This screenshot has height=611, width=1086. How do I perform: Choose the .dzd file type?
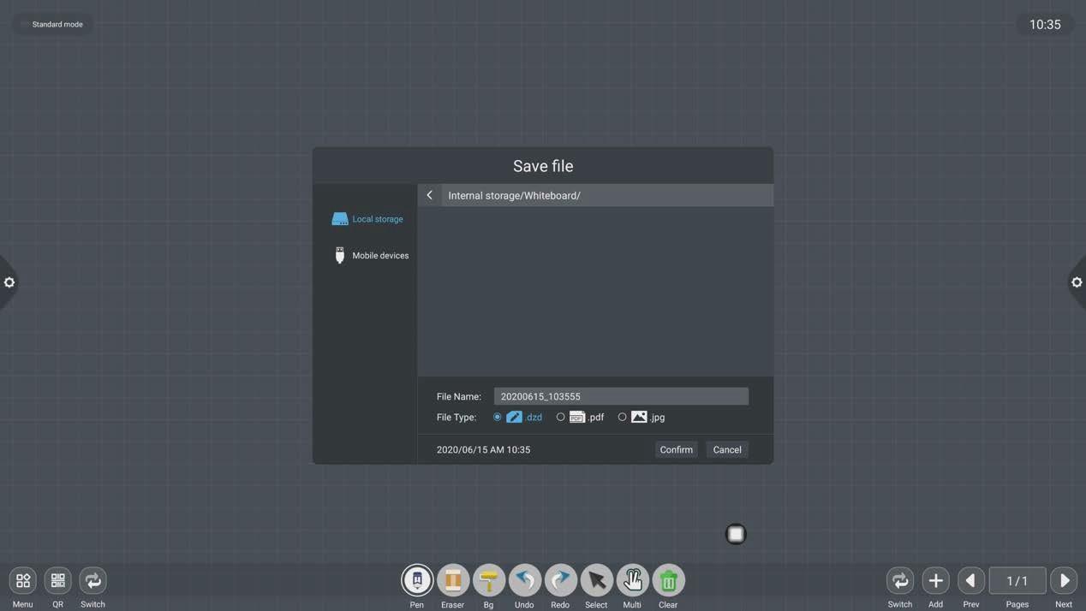[498, 418]
